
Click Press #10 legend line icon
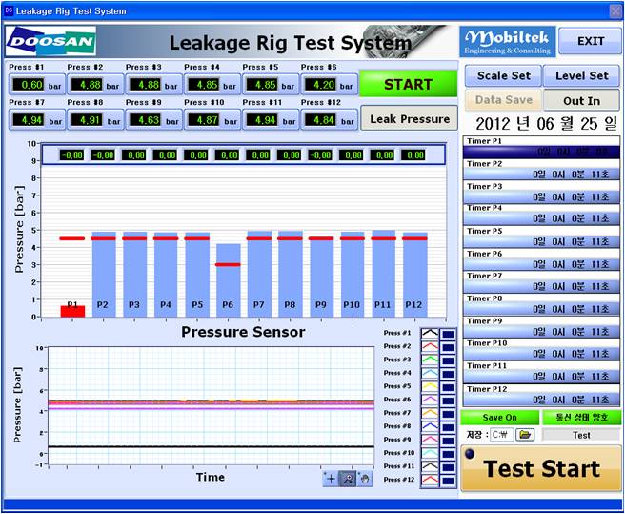tap(430, 453)
